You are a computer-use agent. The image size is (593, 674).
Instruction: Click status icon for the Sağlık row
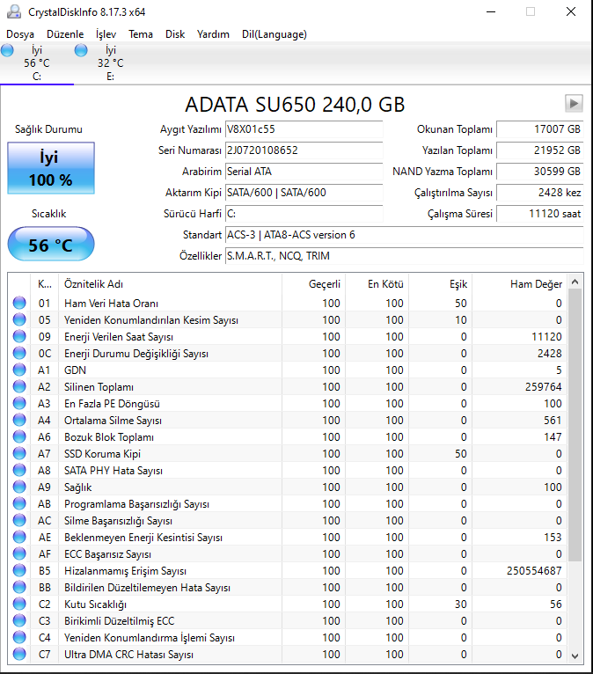(19, 487)
